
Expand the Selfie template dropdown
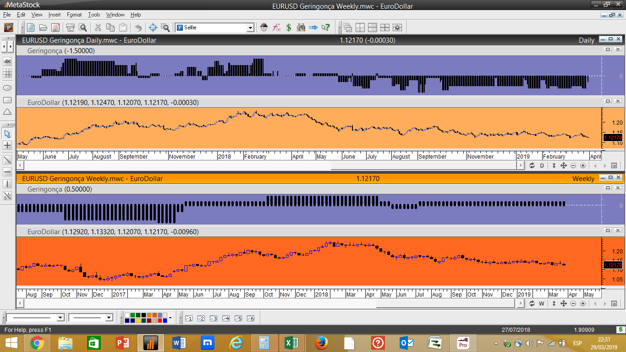(x=250, y=28)
